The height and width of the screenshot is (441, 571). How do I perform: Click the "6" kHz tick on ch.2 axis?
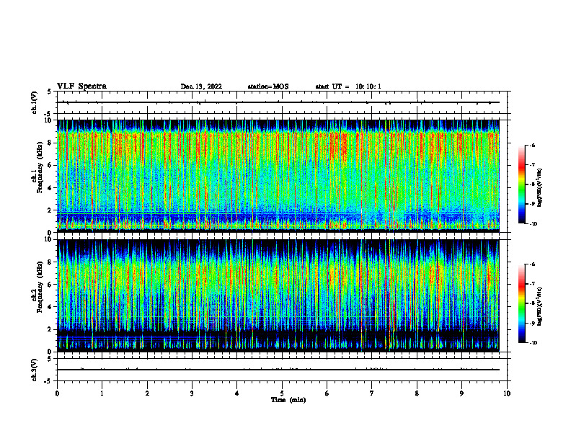click(50, 285)
